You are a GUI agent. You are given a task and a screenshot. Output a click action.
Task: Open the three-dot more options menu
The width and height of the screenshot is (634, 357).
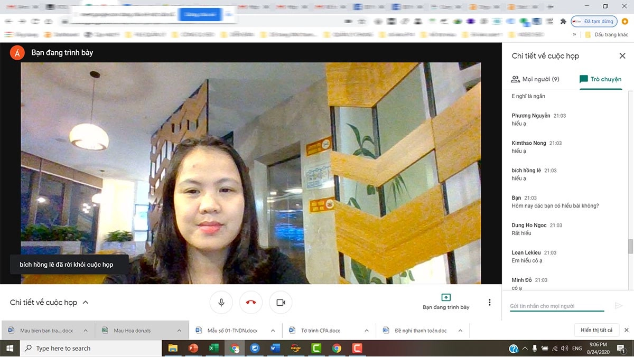490,303
